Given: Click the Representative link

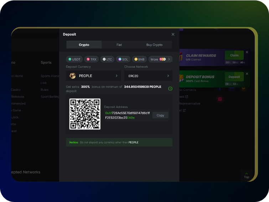Looking at the screenshot, I should coord(190,103).
